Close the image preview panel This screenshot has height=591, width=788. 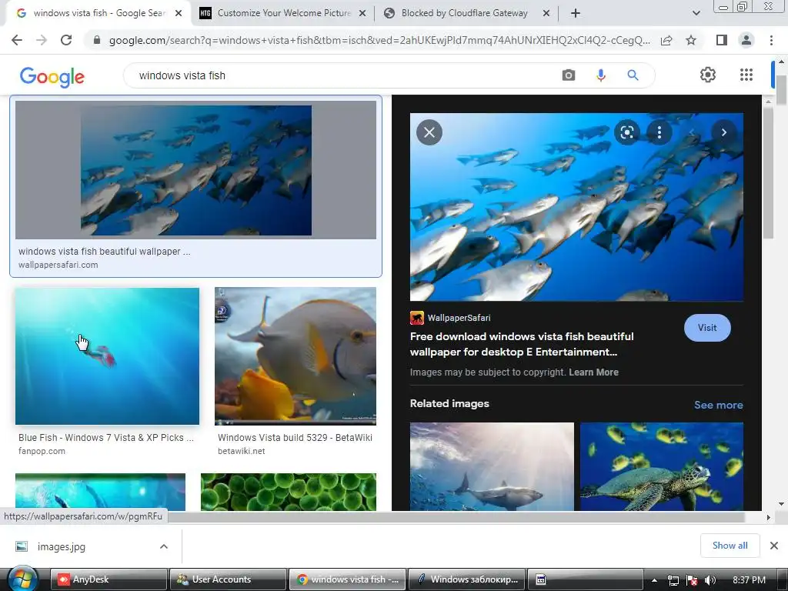click(429, 132)
